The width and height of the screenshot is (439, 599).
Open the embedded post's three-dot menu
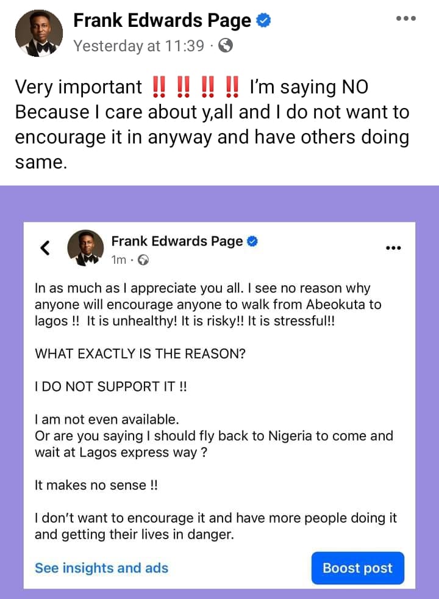click(x=393, y=247)
